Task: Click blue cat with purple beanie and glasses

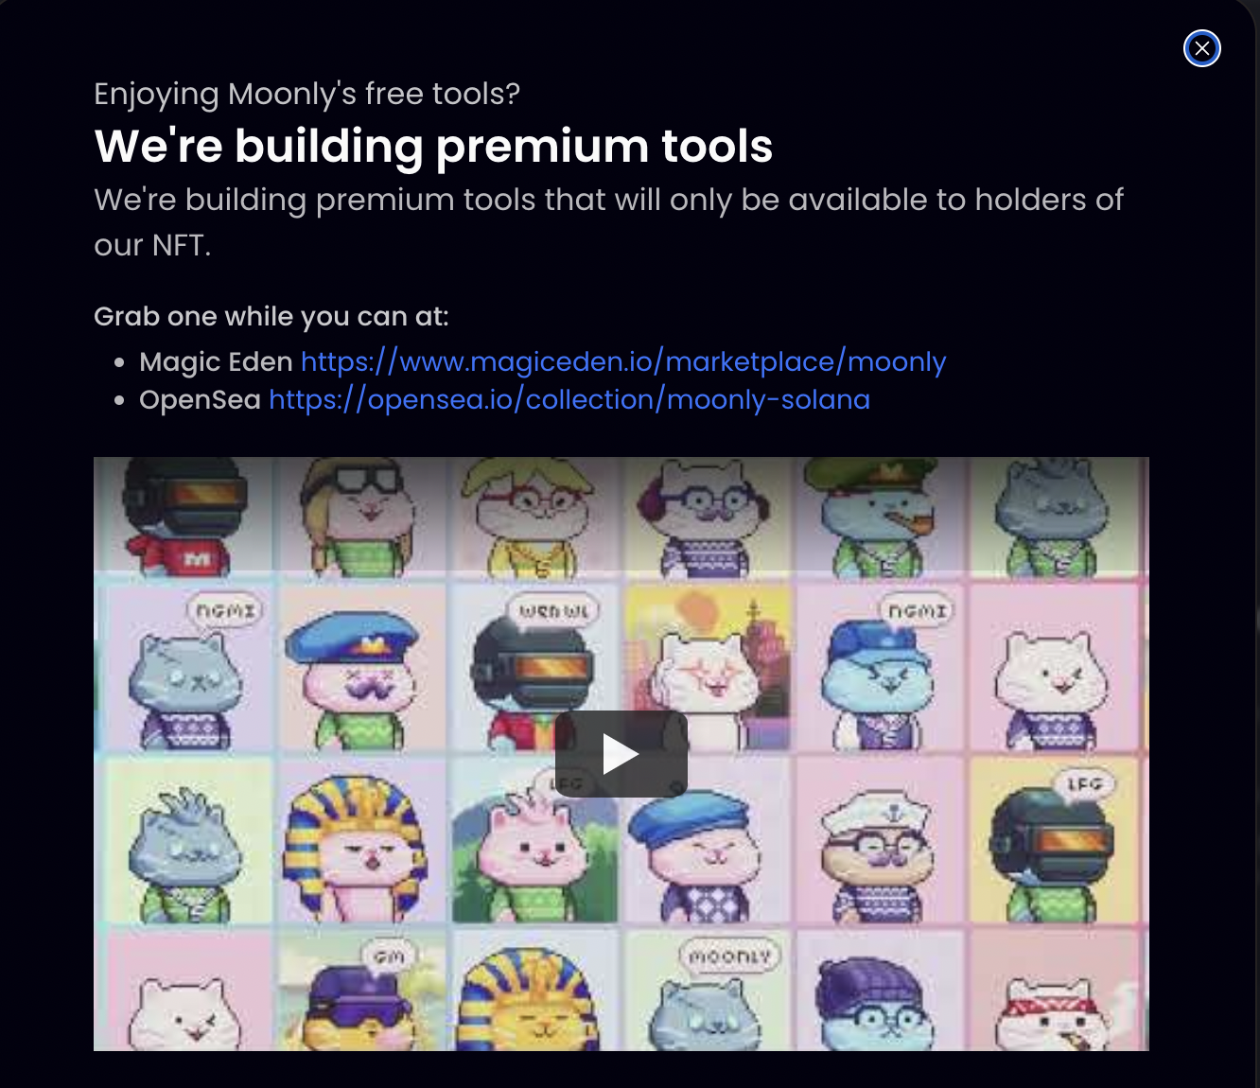Action: coord(882,991)
